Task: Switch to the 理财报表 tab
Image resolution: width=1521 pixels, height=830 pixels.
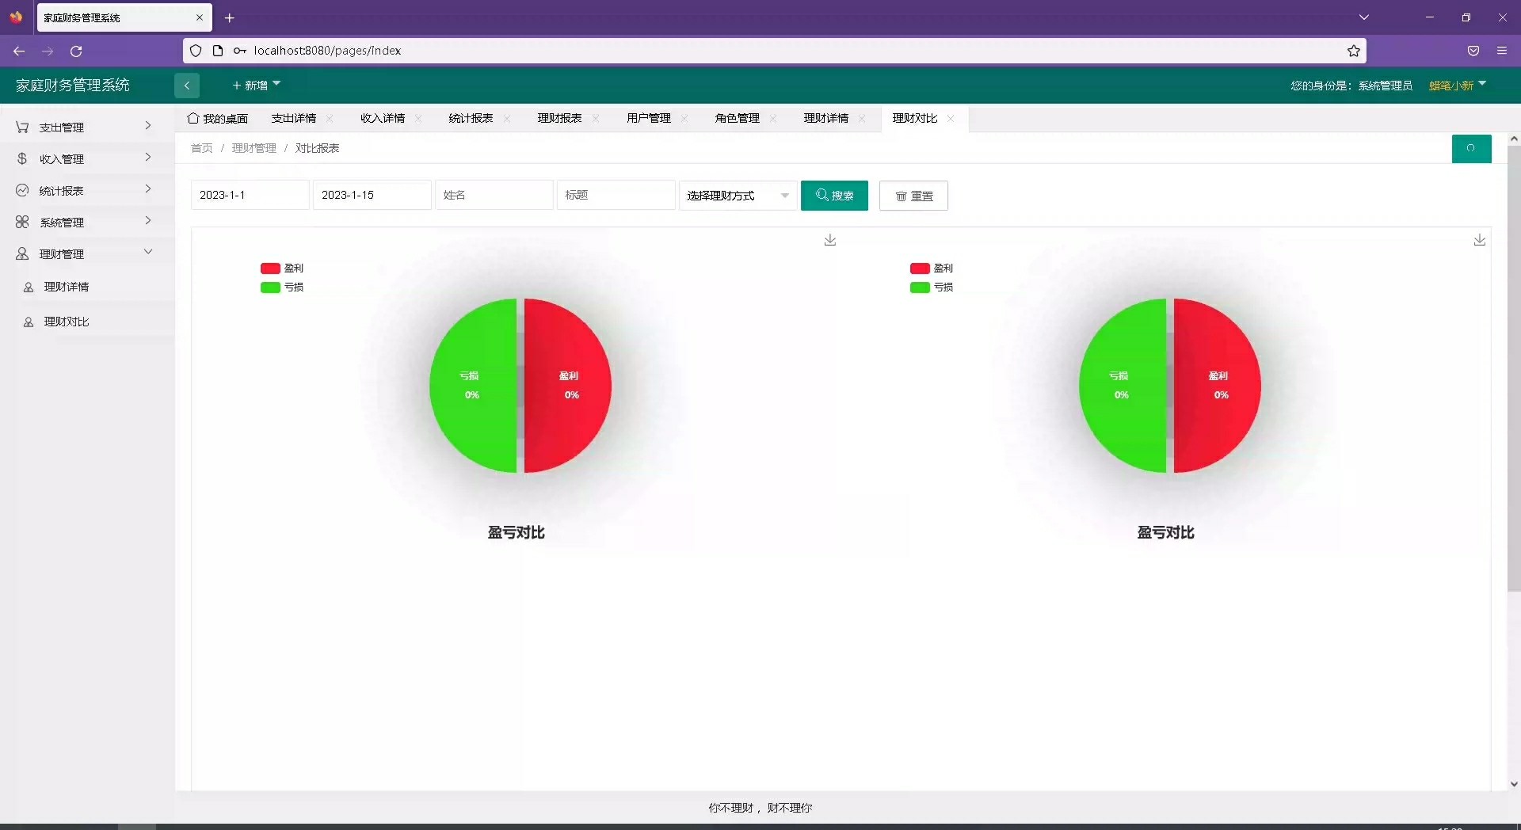Action: pyautogui.click(x=560, y=118)
